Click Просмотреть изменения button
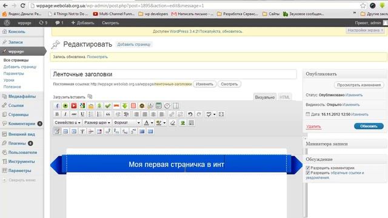This screenshot has width=388, height=218. click(x=359, y=85)
